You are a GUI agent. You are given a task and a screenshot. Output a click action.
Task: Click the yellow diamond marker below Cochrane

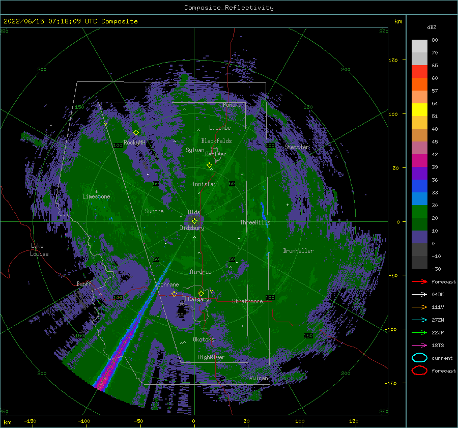pos(174,294)
